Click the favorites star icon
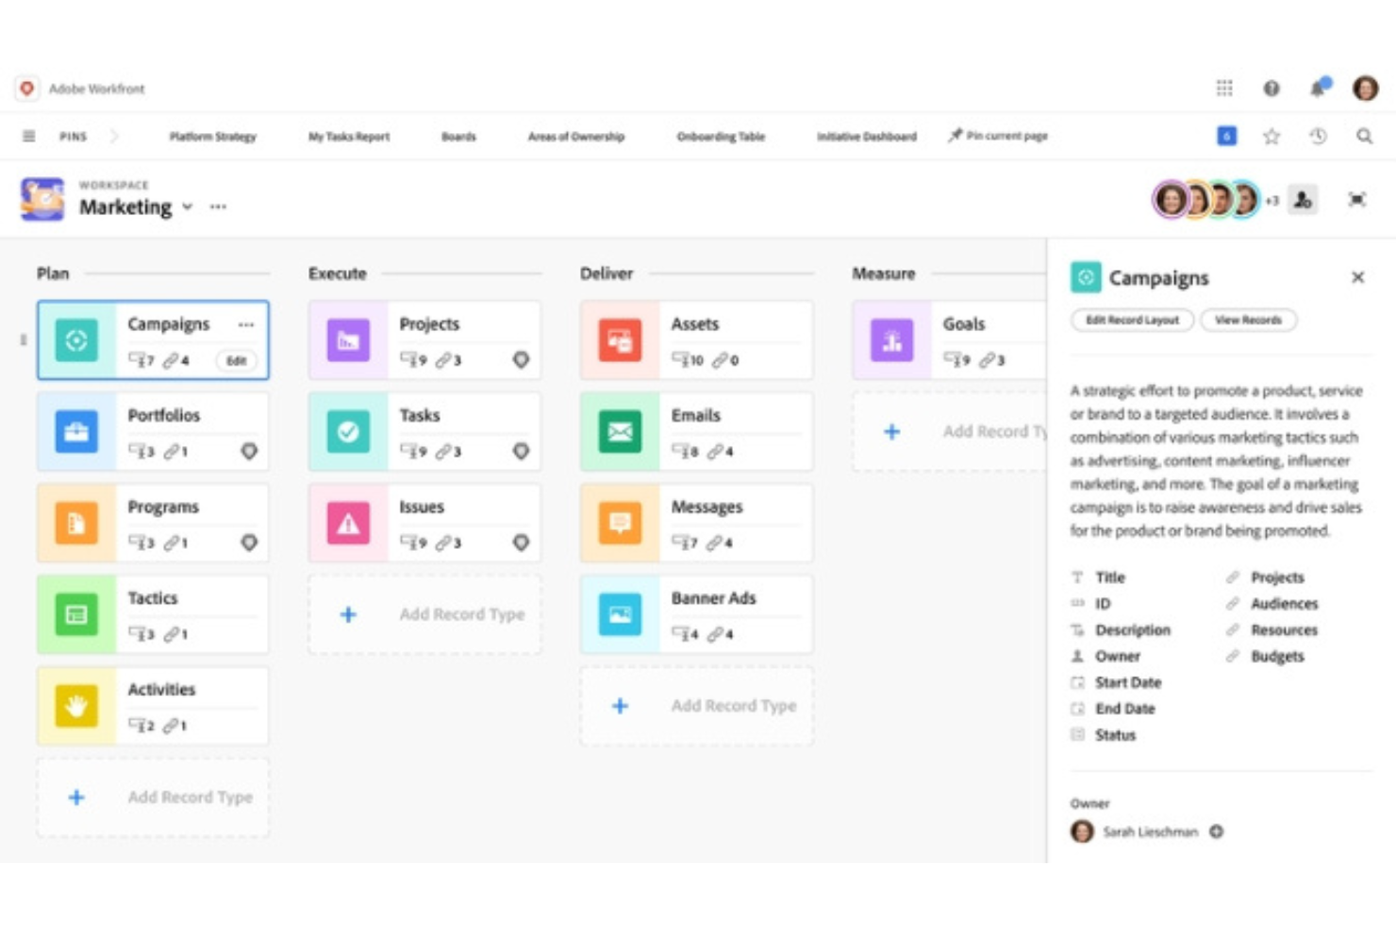This screenshot has height=931, width=1396. tap(1271, 136)
